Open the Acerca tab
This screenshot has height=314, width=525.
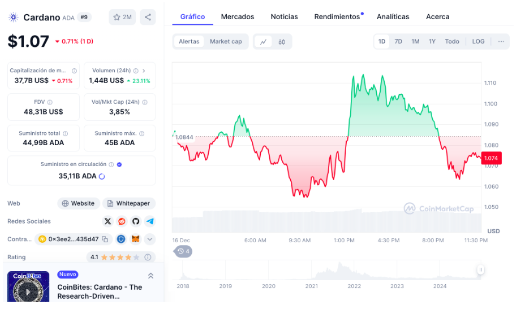point(438,17)
